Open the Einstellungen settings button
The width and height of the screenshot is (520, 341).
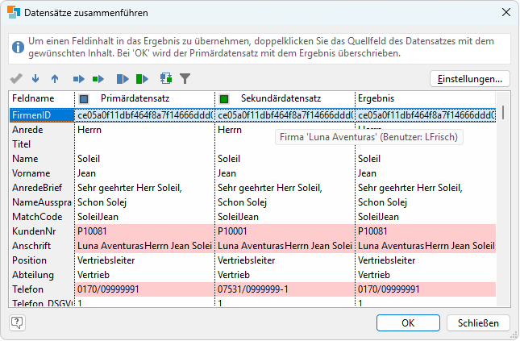tap(470, 79)
